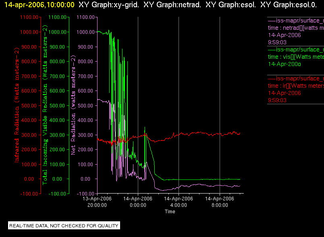Click the green legend date 14-Apr-200o
The image size is (324, 237).
pos(285,64)
